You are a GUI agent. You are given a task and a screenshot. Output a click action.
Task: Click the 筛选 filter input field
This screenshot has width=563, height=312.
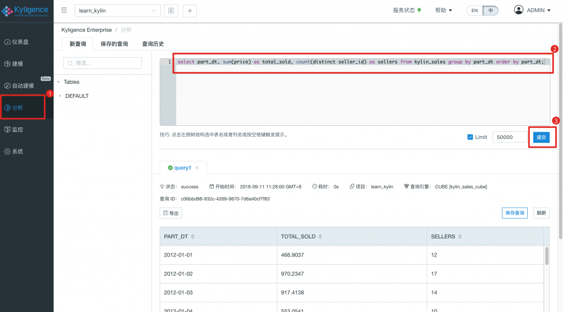[102, 63]
